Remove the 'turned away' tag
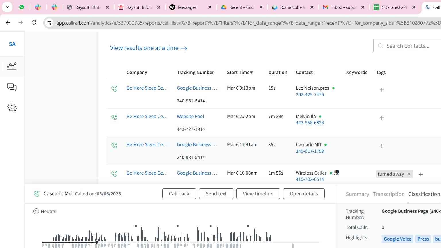Viewport: 441px width, 248px height. point(409,174)
